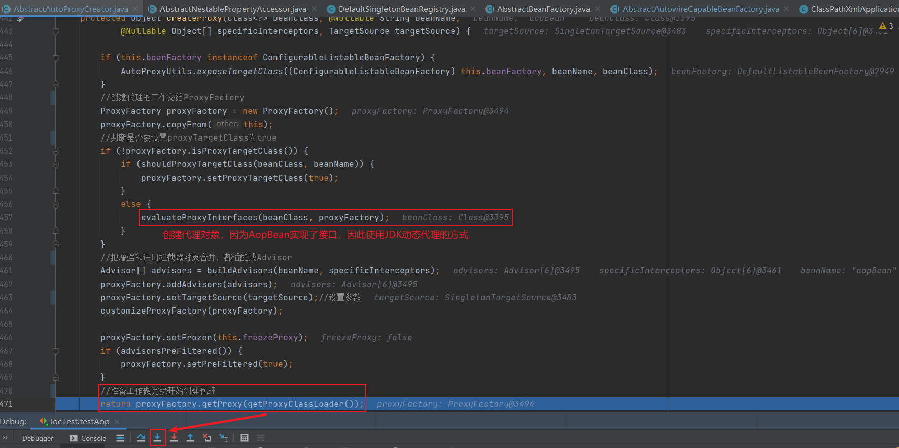This screenshot has width=899, height=448.
Task: Click the class icon on AbstractBeanFactory.java tab
Action: click(490, 9)
